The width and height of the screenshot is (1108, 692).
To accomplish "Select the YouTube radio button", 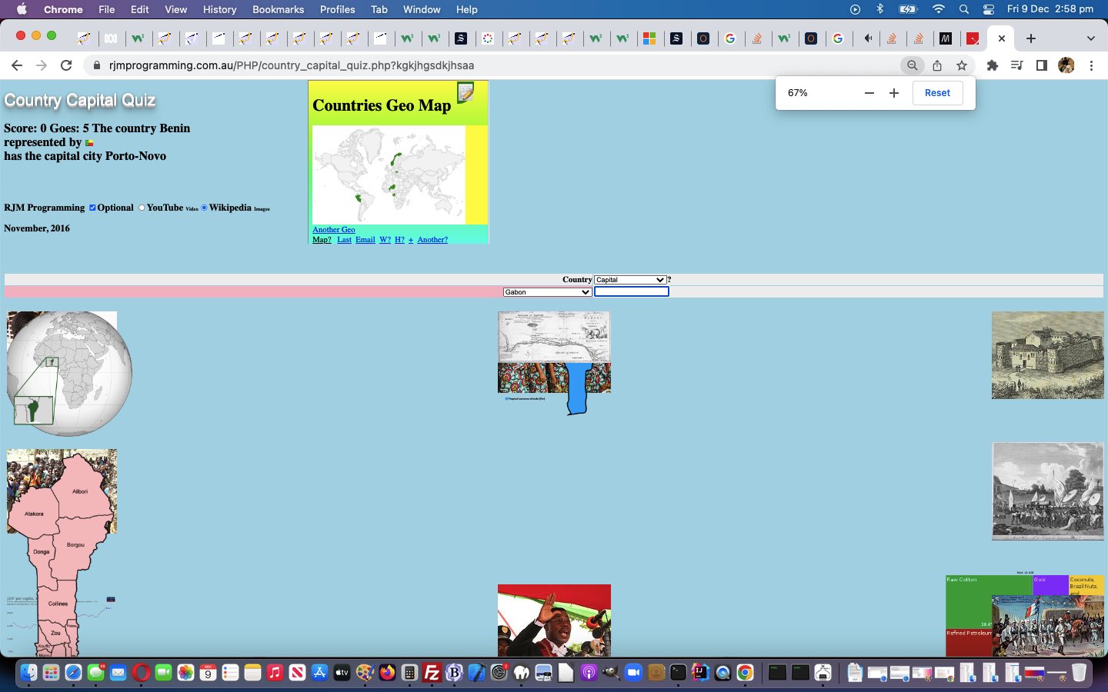I will click(x=142, y=208).
